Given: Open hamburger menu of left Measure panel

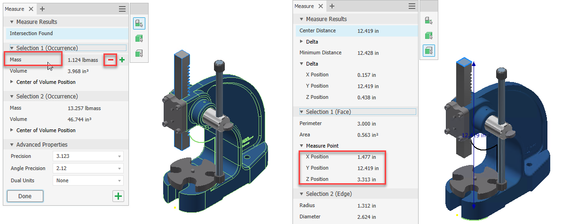Looking at the screenshot, I should (122, 9).
